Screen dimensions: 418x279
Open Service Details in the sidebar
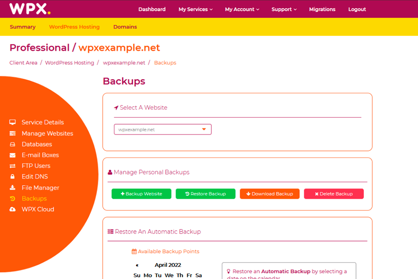click(x=43, y=122)
